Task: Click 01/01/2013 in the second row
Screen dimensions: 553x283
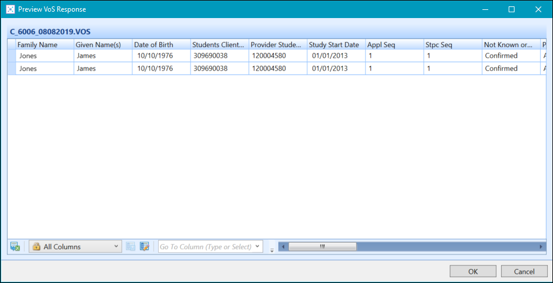Action: [x=330, y=69]
